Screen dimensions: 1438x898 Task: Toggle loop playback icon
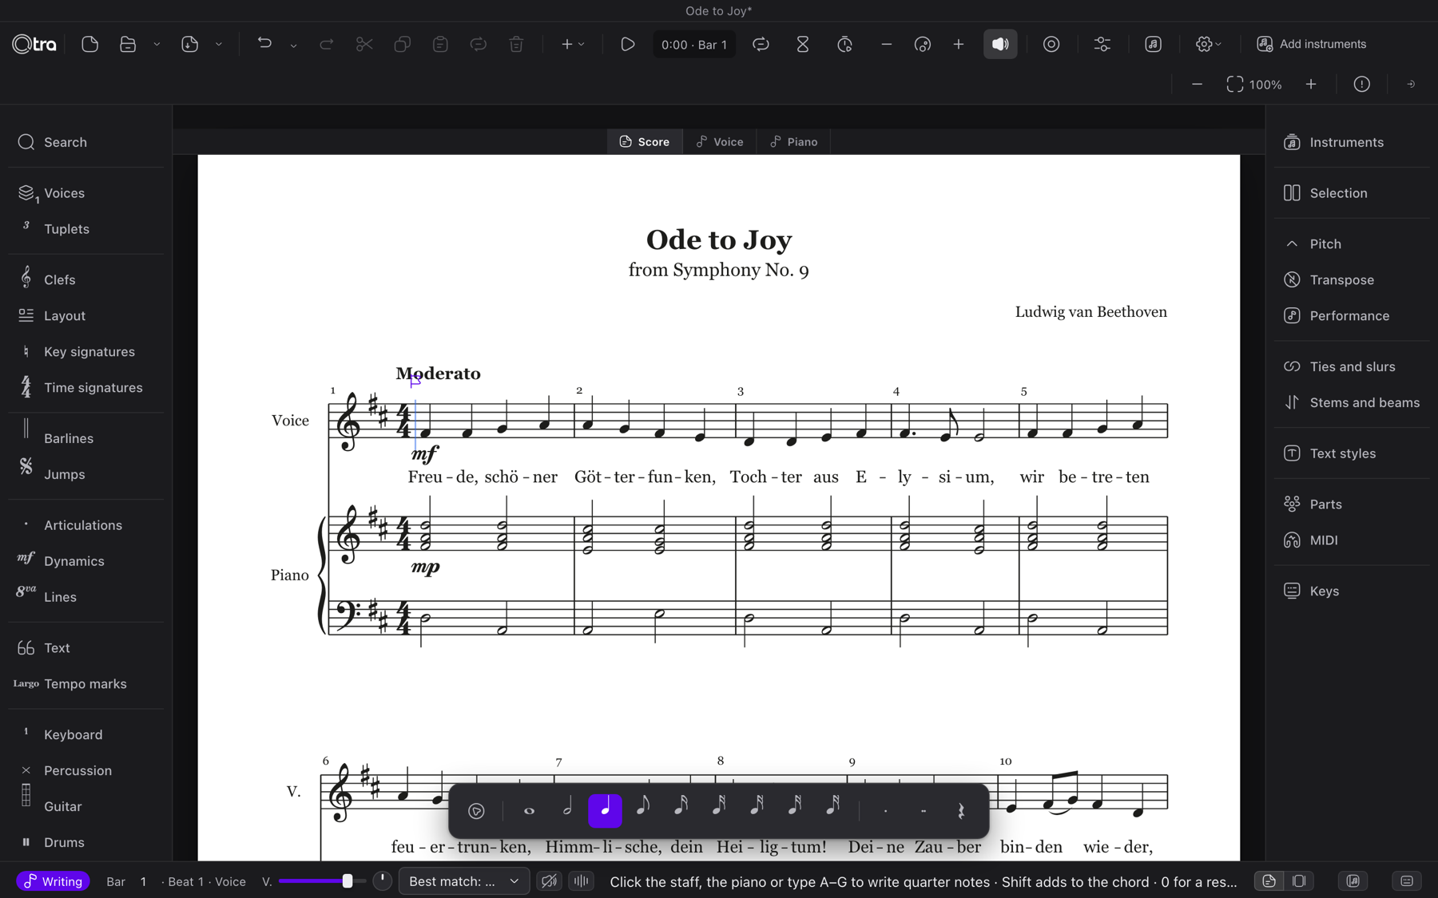pyautogui.click(x=761, y=45)
